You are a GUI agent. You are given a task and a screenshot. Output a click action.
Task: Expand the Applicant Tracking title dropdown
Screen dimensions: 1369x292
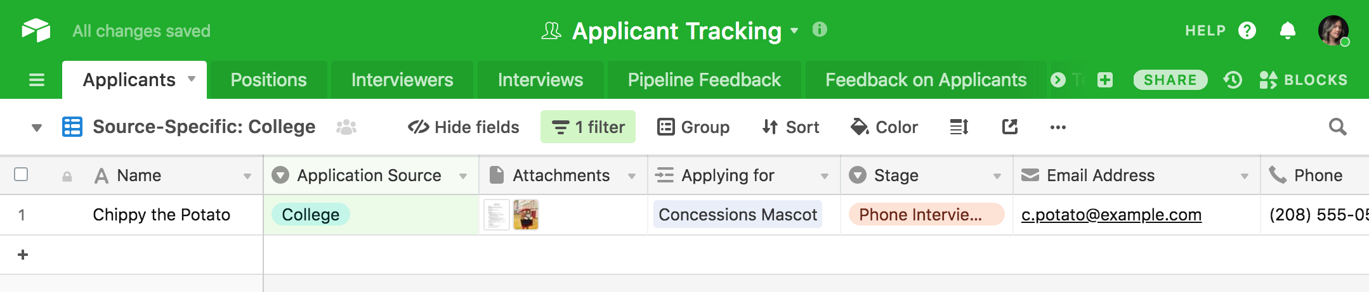coord(794,30)
